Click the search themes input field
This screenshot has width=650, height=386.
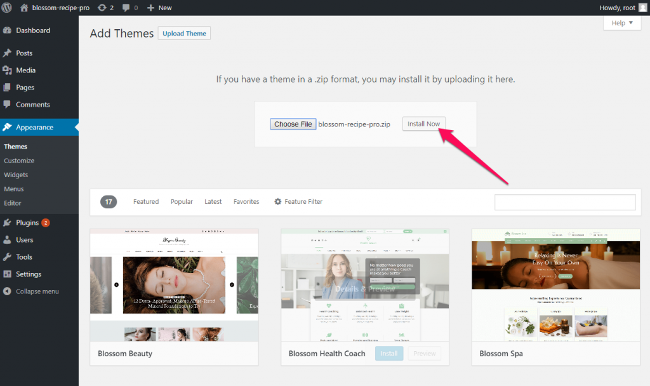565,203
